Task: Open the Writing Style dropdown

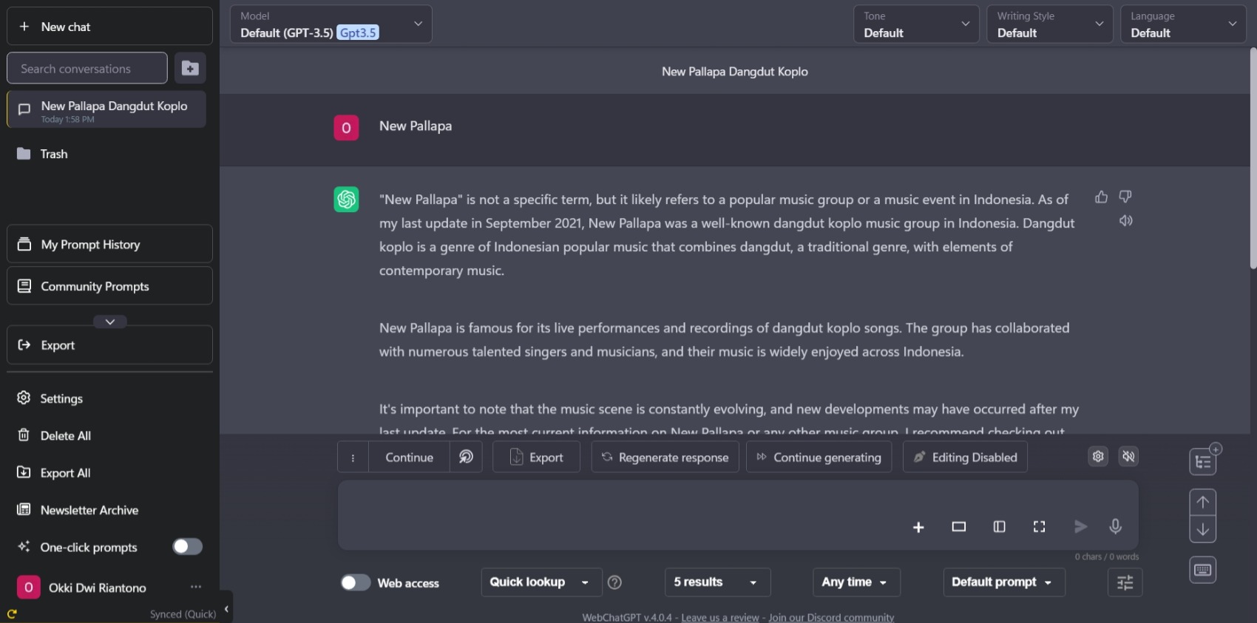Action: click(1049, 24)
